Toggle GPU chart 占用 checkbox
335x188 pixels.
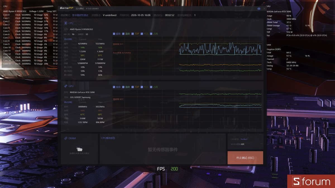[151, 87]
